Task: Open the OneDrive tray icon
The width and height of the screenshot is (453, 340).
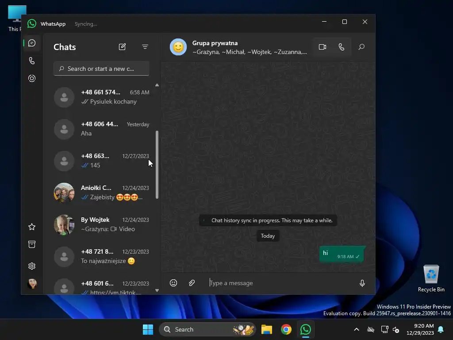Action: coord(371,329)
